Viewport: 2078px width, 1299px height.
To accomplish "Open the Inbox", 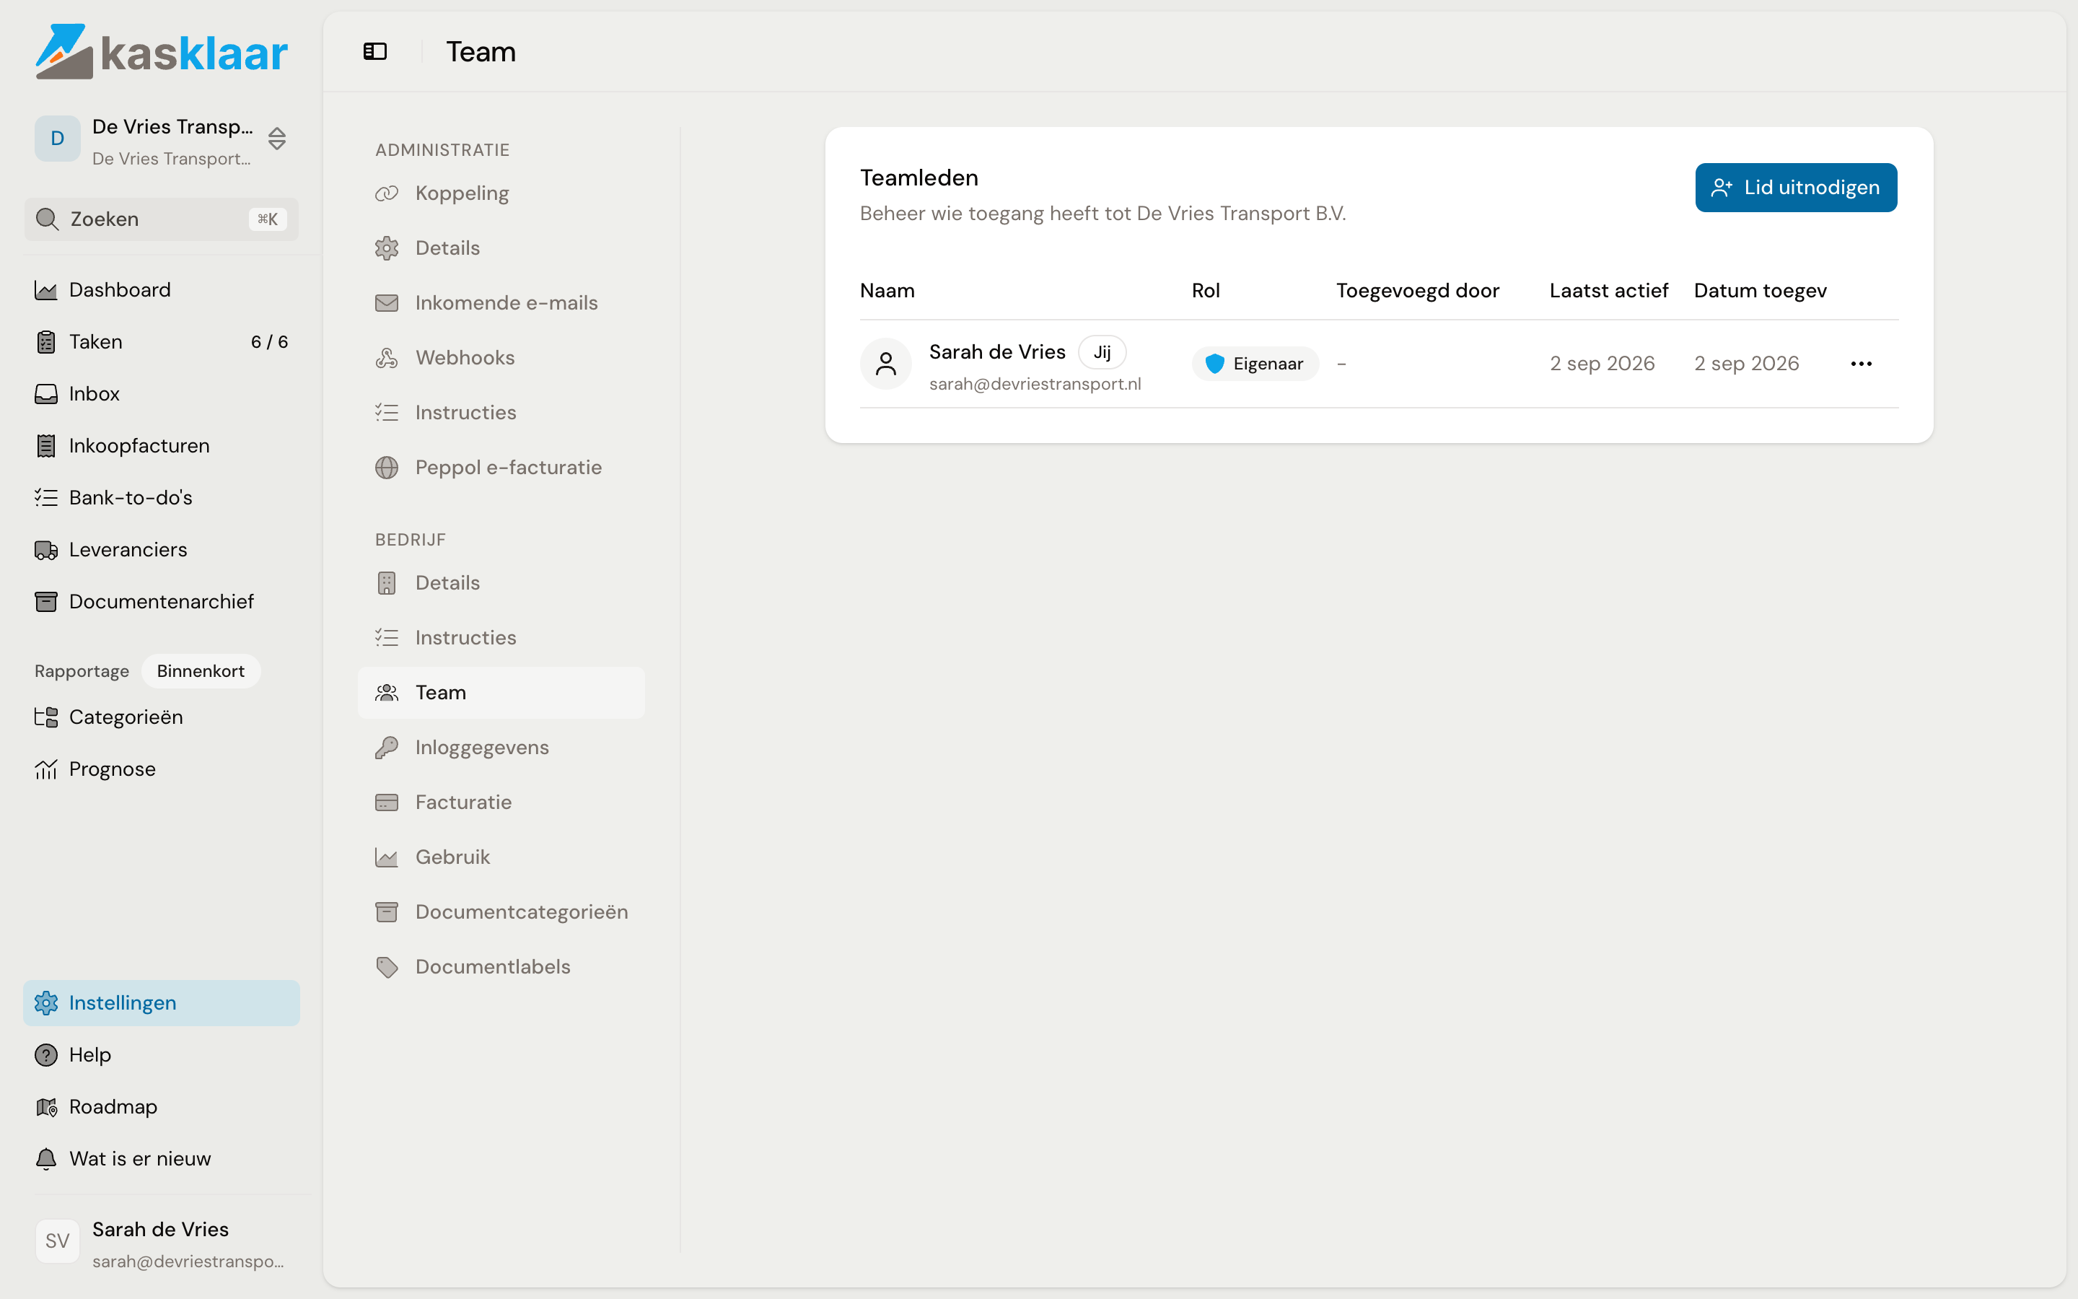I will tap(162, 393).
